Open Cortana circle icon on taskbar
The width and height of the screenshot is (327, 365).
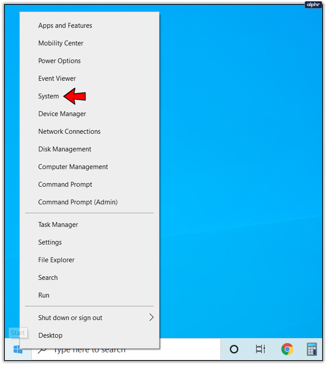pos(234,349)
